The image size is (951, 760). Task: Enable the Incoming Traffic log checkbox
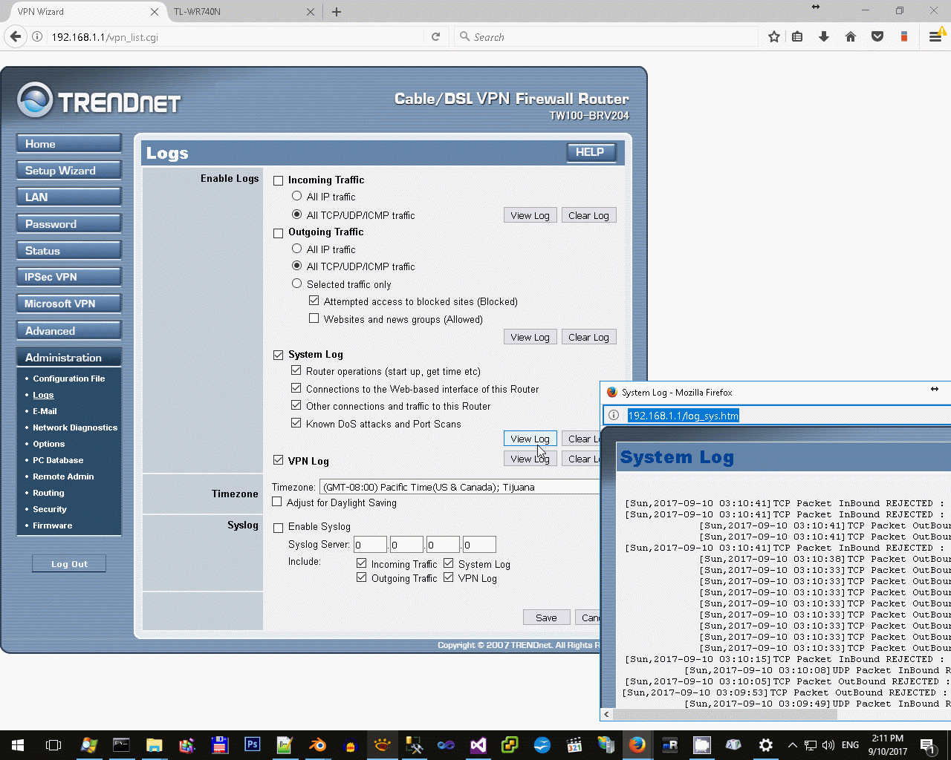[279, 180]
